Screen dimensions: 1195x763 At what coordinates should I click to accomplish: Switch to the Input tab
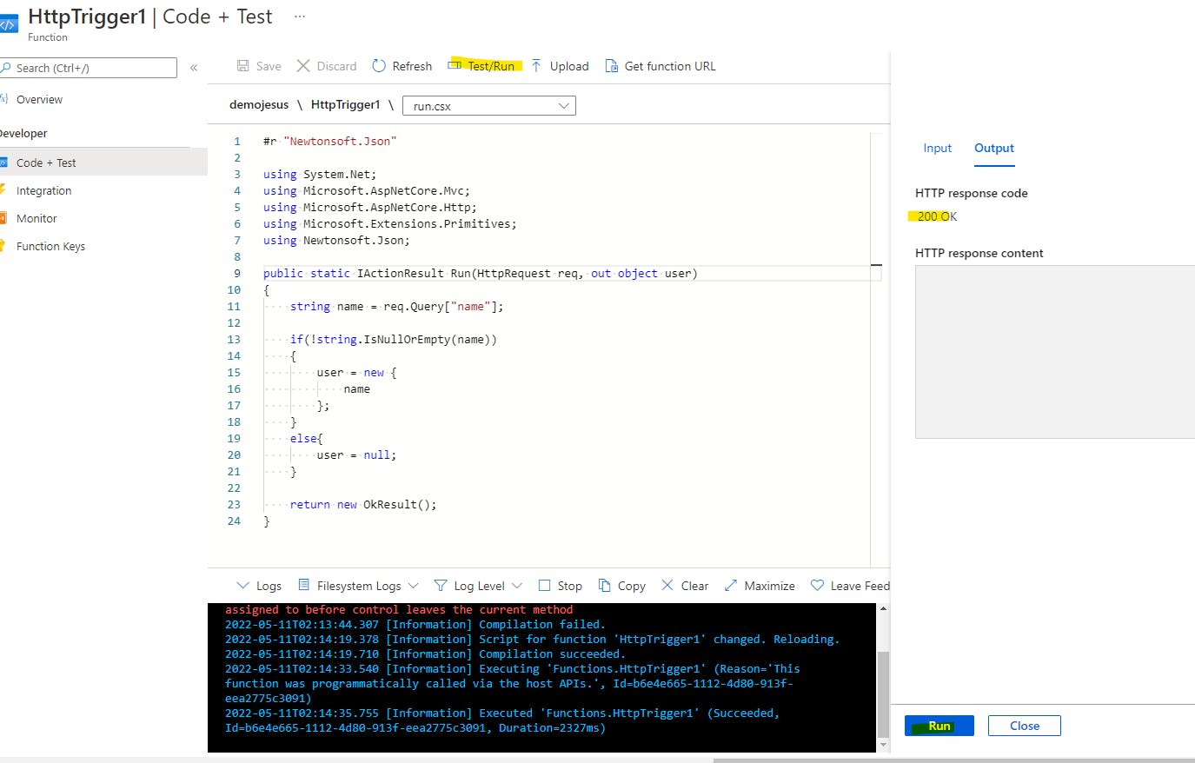click(937, 148)
